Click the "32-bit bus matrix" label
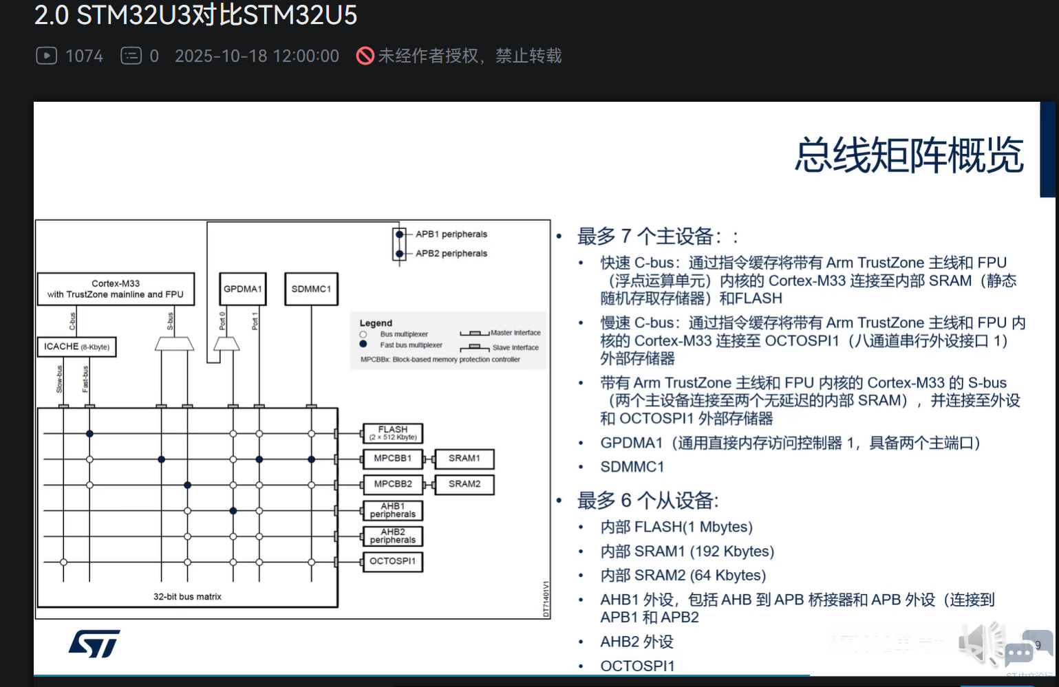Screen dimensions: 1059x687 [187, 596]
